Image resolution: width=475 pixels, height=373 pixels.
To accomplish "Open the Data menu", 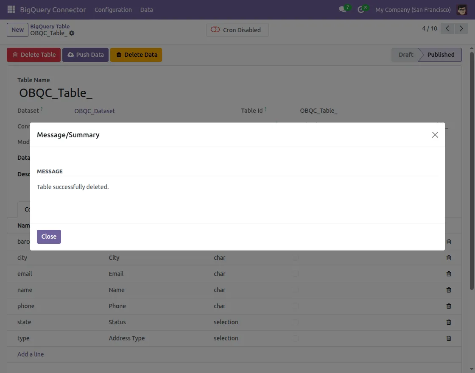I will pyautogui.click(x=146, y=10).
